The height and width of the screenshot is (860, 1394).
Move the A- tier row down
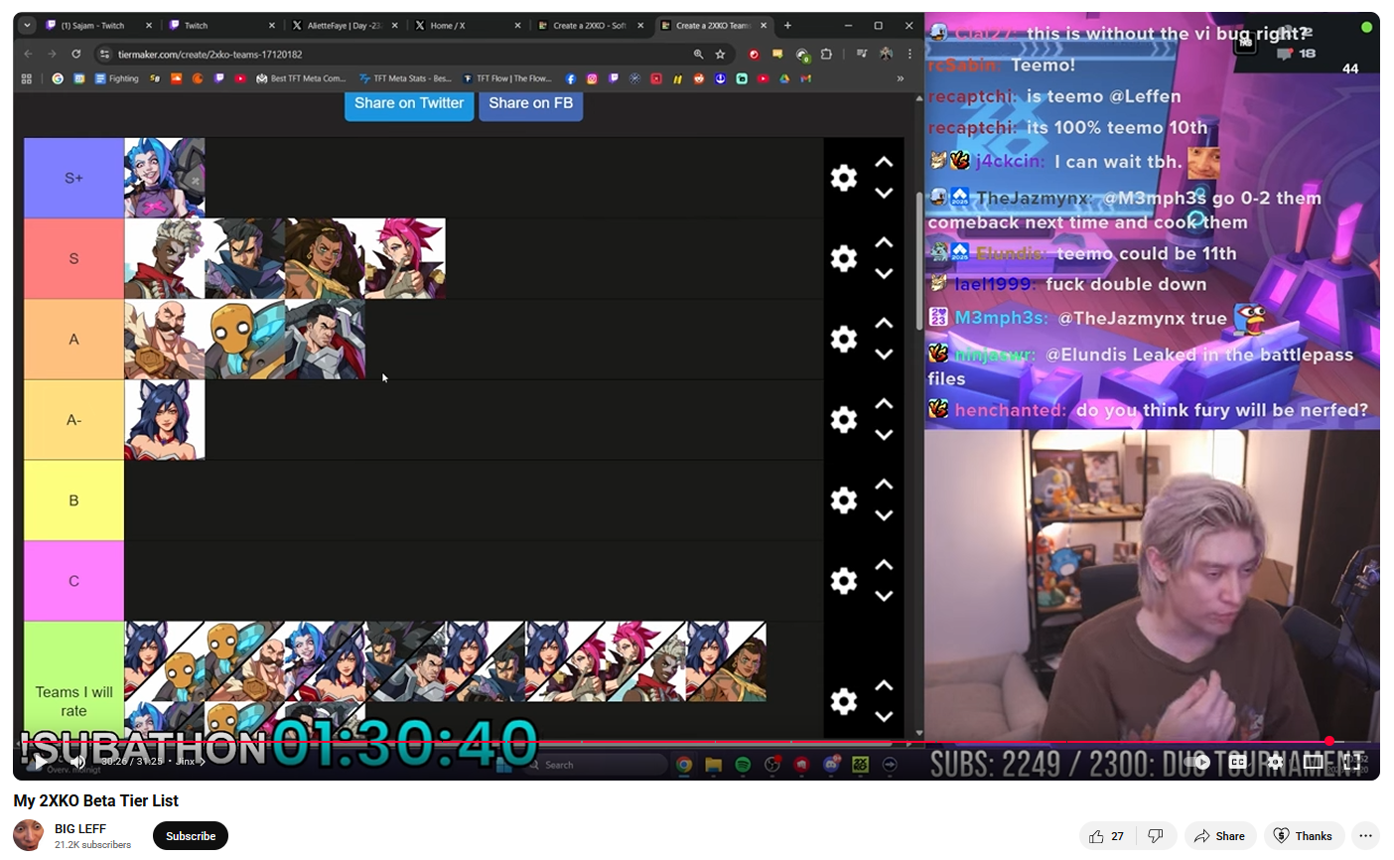[884, 435]
